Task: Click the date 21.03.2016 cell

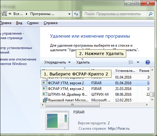Action: [x=123, y=89]
